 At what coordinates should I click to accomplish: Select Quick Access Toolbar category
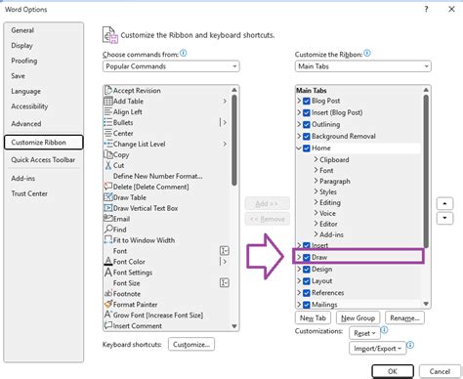point(43,160)
